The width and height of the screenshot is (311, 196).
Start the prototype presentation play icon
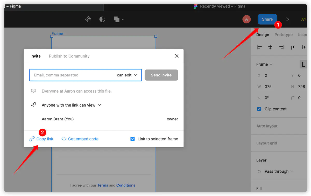(x=287, y=19)
